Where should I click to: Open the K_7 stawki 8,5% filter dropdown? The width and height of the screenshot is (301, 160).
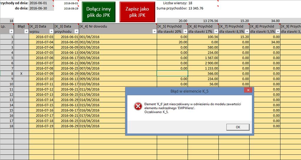[247, 32]
